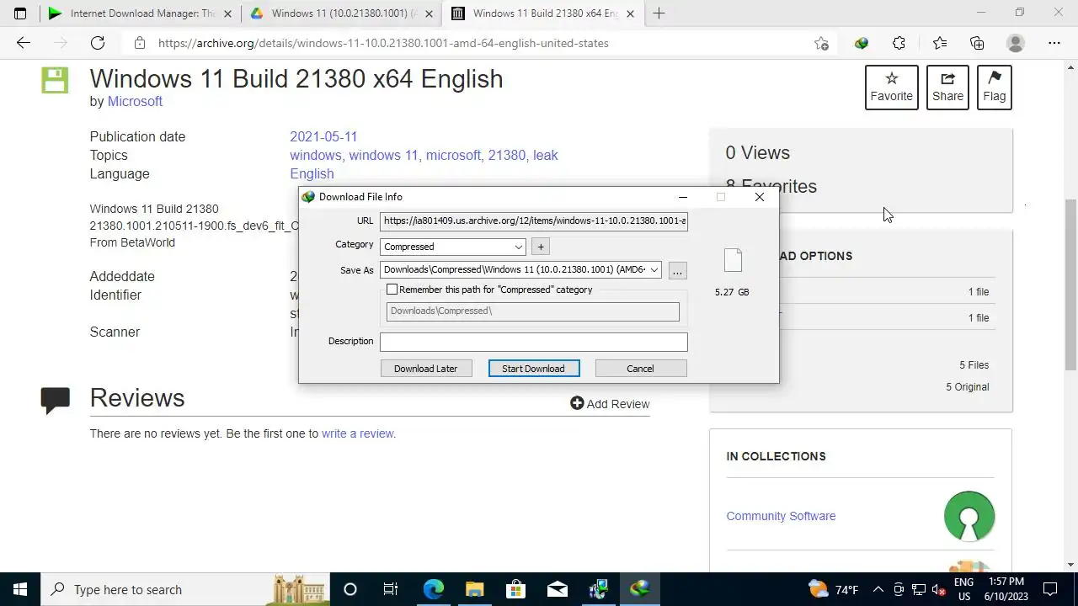Tick the Remember this path checkbox

point(392,290)
